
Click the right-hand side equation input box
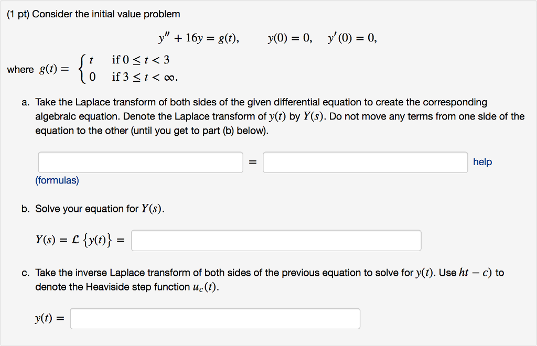(366, 163)
